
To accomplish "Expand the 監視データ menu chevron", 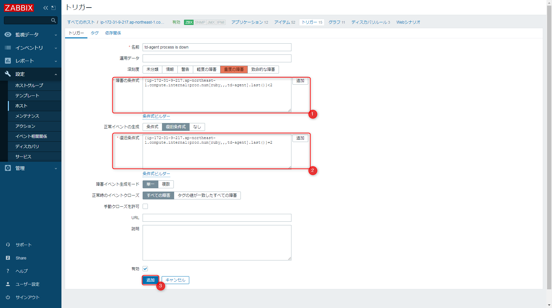I will pyautogui.click(x=56, y=35).
